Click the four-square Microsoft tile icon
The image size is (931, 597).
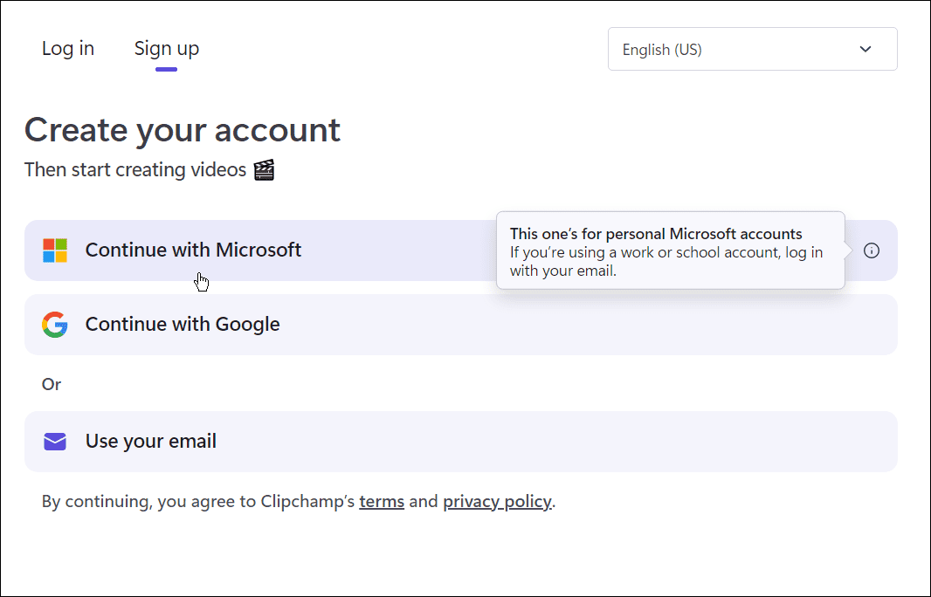coord(55,250)
